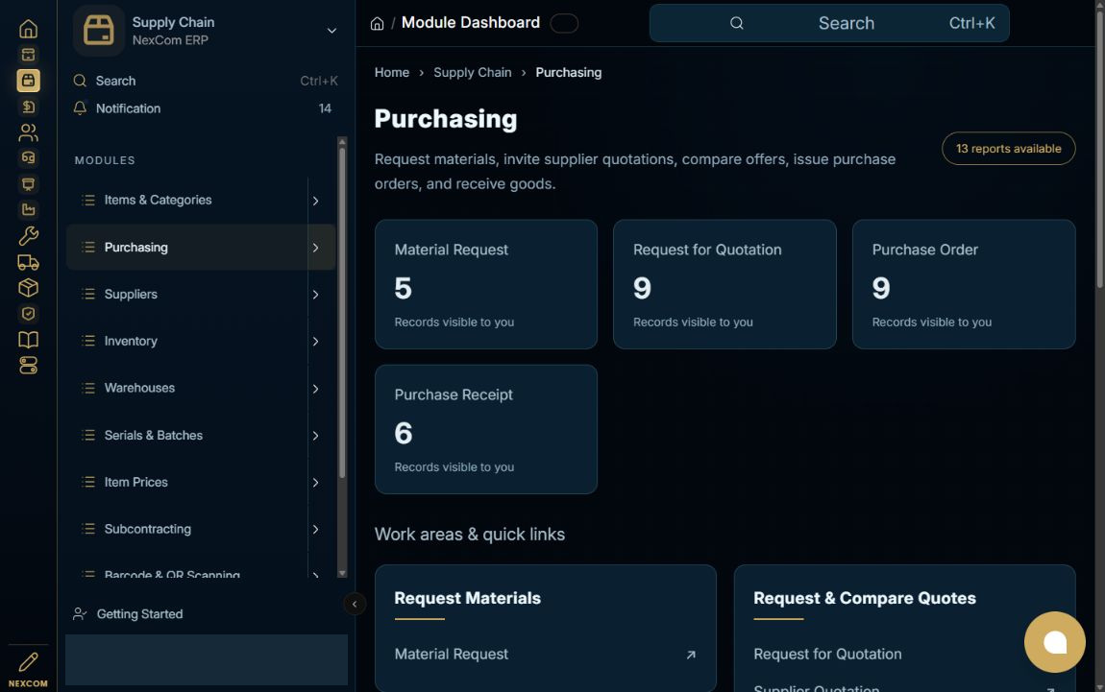The image size is (1105, 692).
Task: Collapse sidebar with the round chevron button
Action: coord(355,604)
